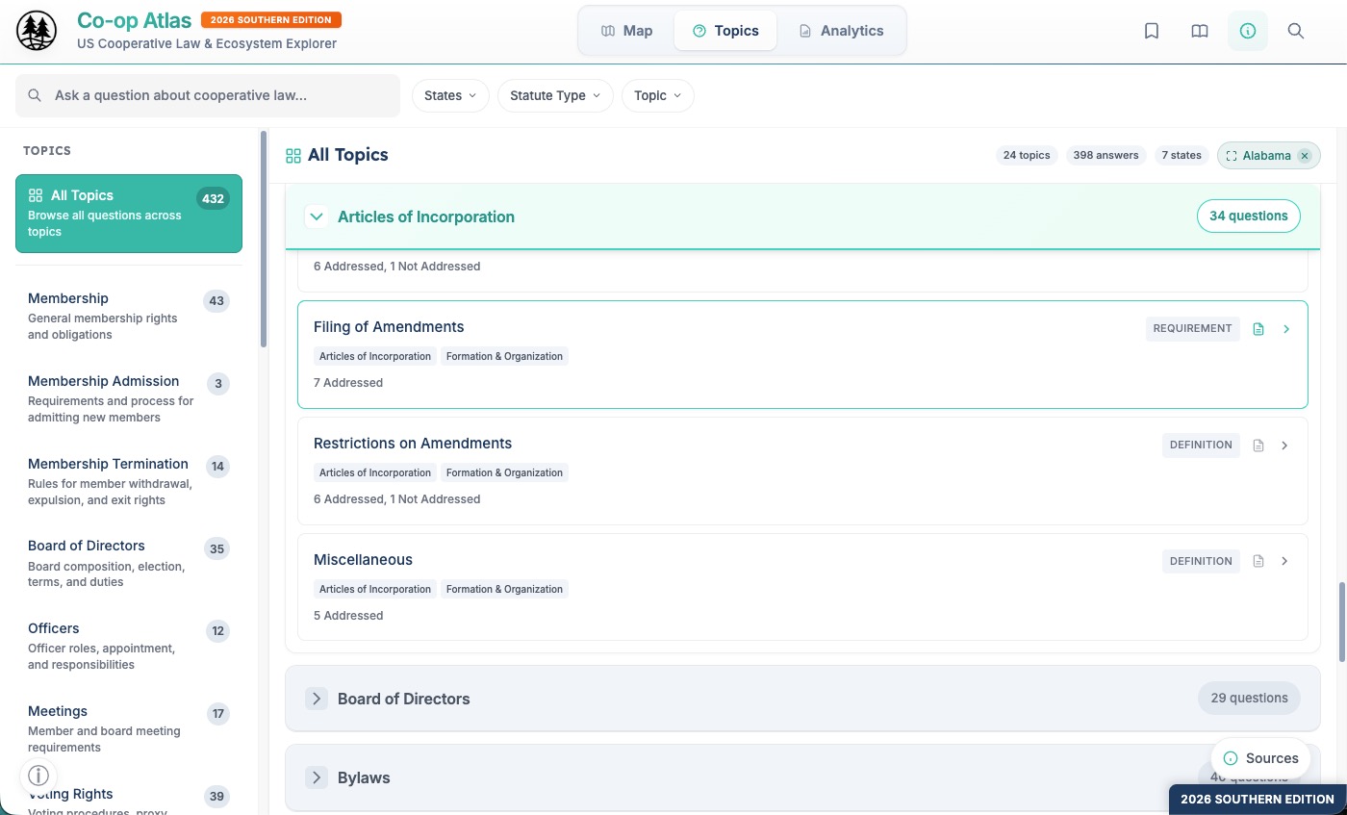The width and height of the screenshot is (1347, 815).
Task: Expand the Board of Directors section
Action: 316,699
